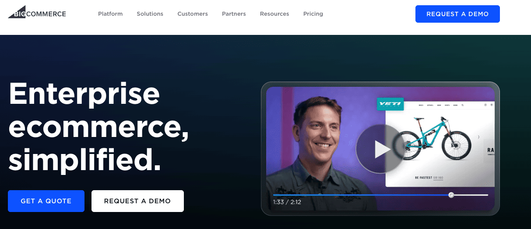Open the Customers menu

[193, 14]
